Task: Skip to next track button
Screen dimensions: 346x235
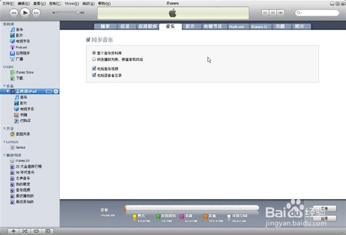Action: 36,13
